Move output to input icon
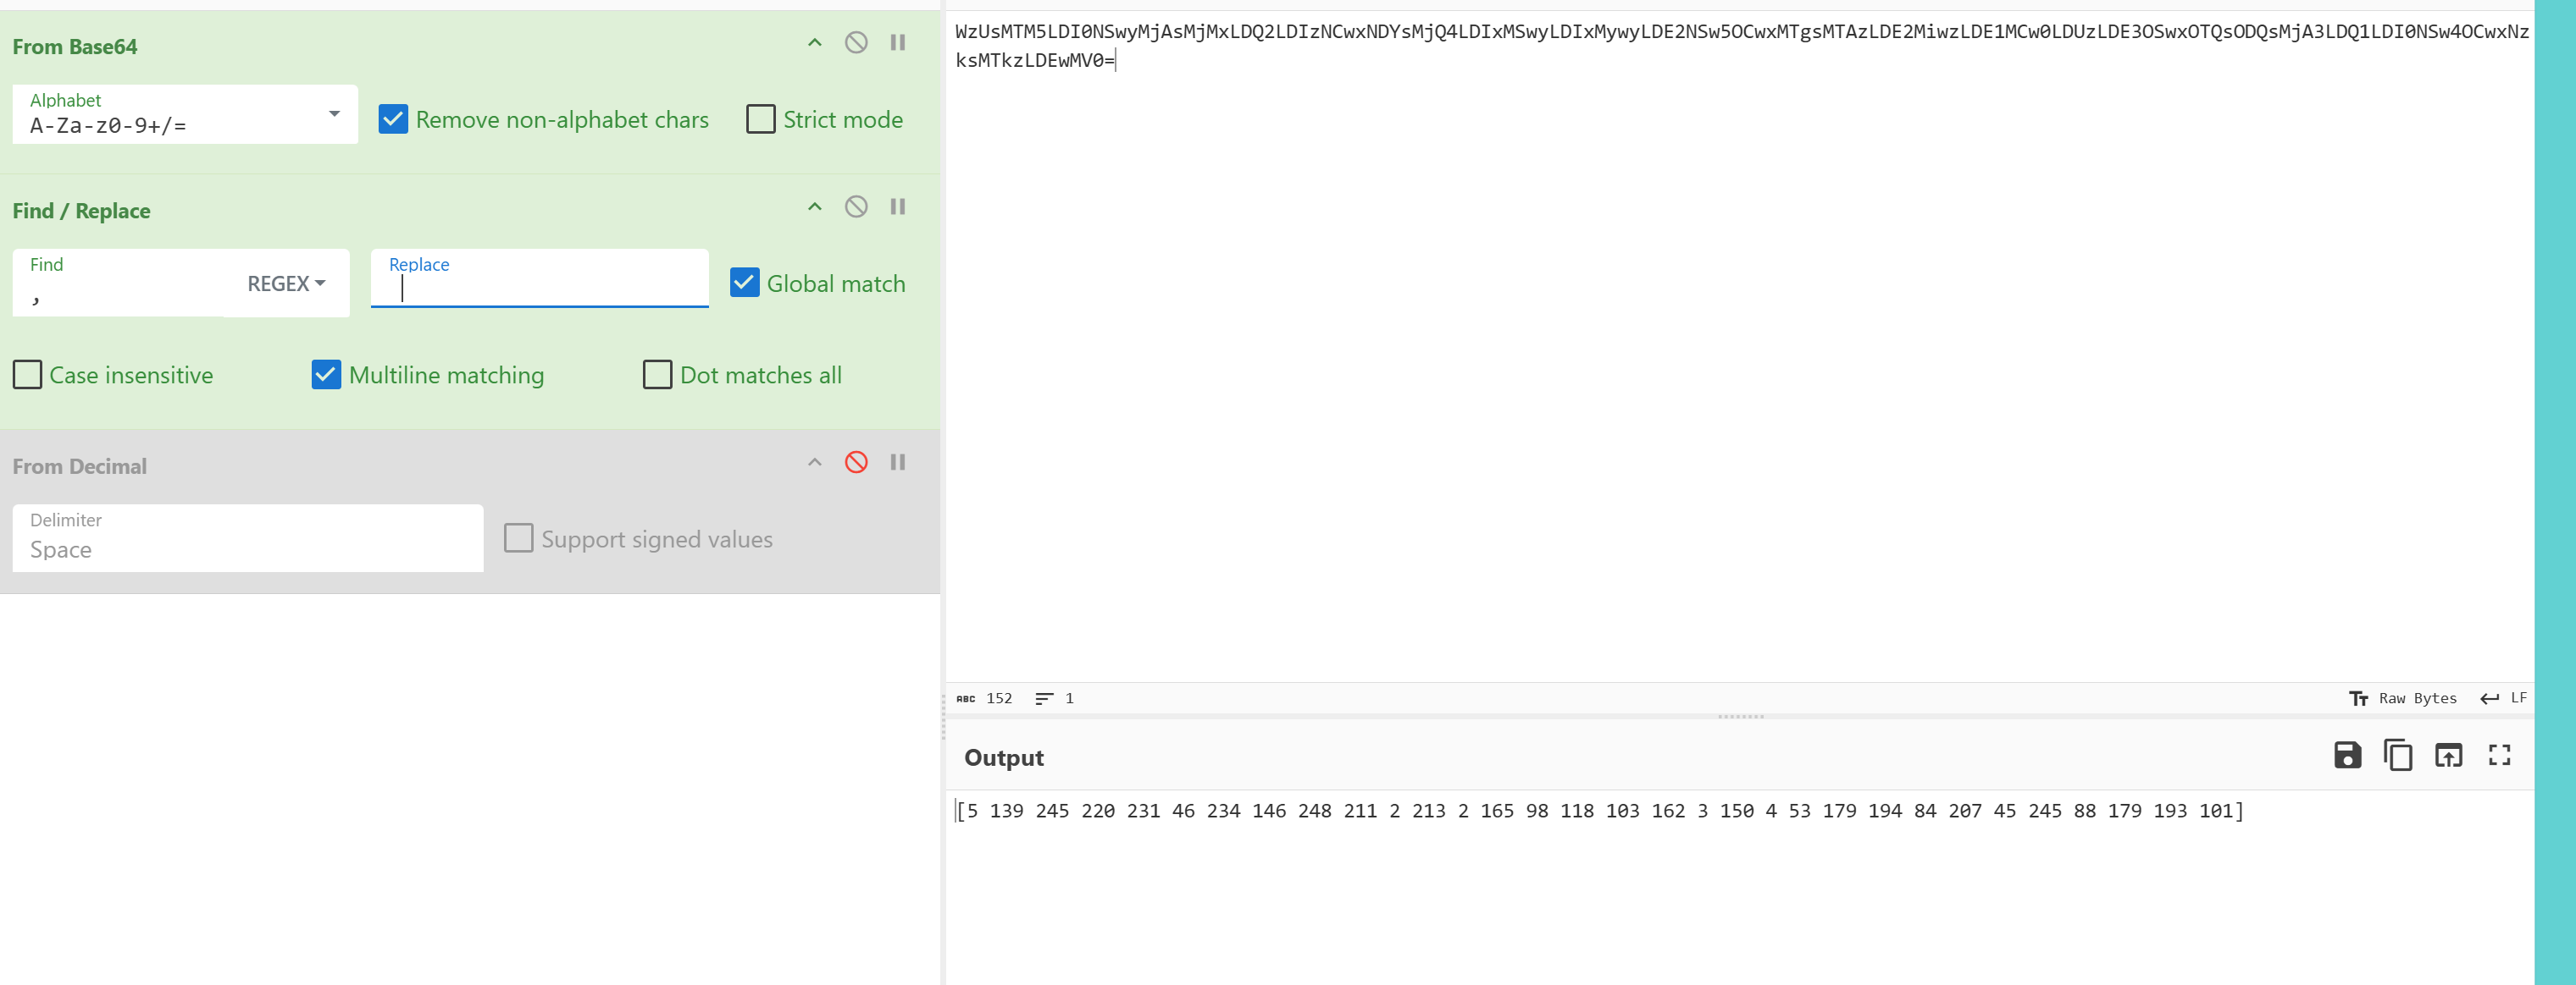This screenshot has height=985, width=2576. click(2448, 755)
